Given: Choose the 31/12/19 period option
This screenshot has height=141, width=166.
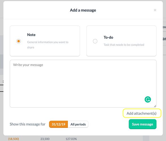Looking at the screenshot, I should [59, 124].
